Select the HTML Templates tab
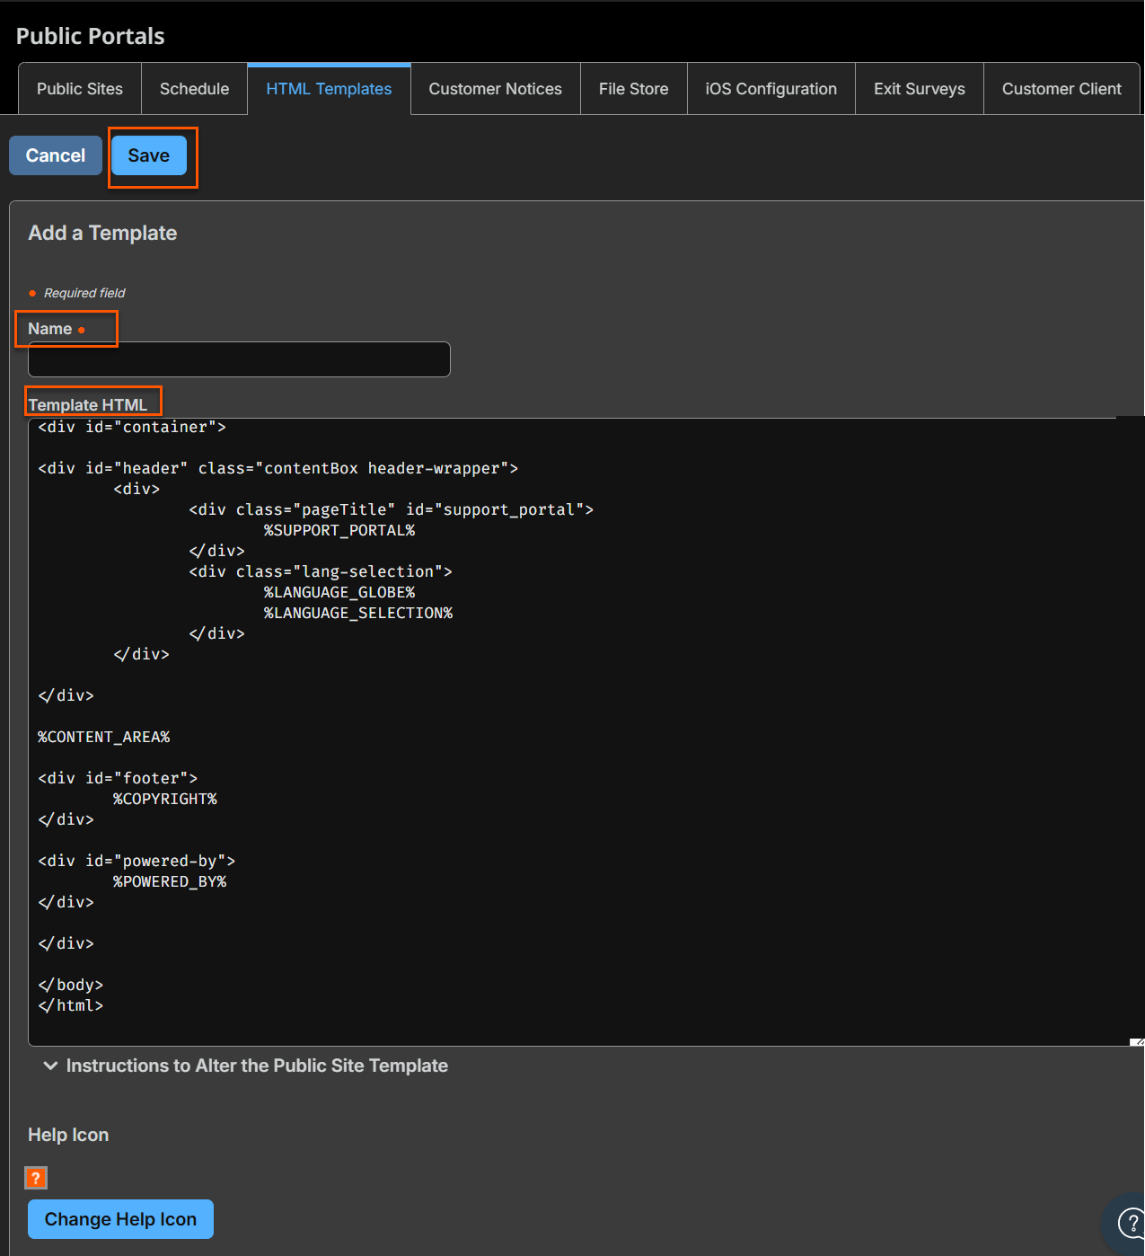Image resolution: width=1145 pixels, height=1256 pixels. 329,89
